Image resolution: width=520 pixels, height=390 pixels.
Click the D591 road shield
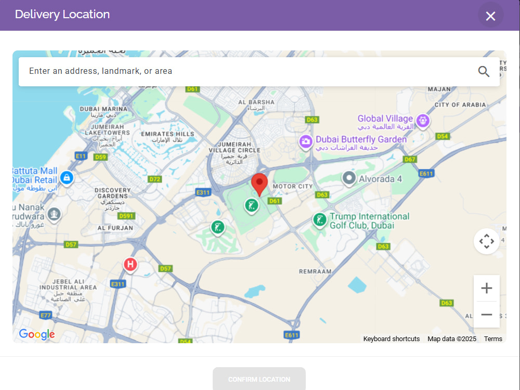(126, 216)
